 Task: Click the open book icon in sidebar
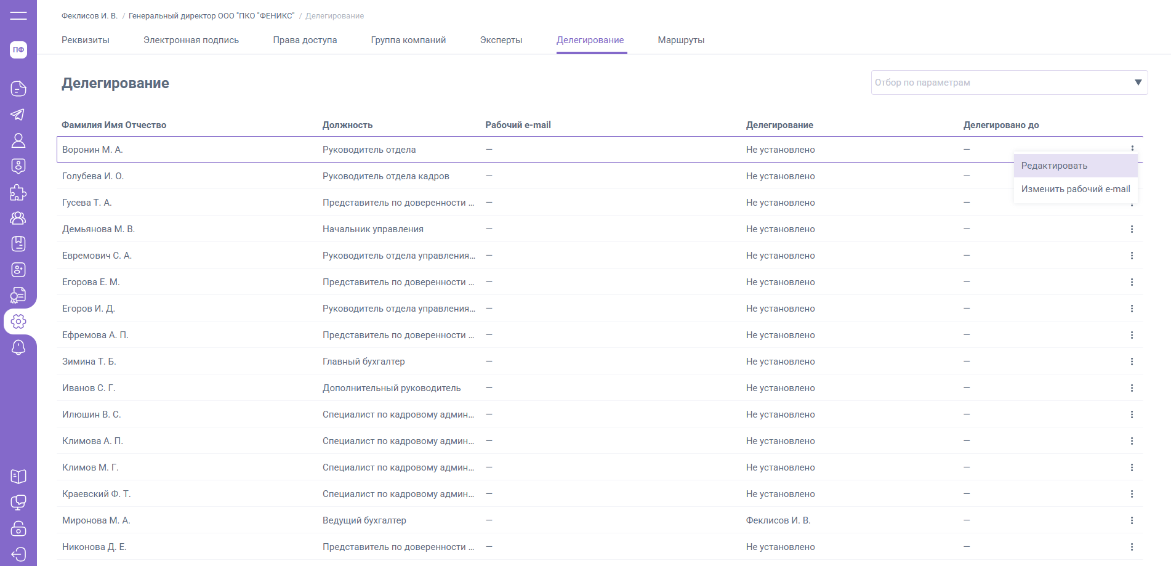18,476
